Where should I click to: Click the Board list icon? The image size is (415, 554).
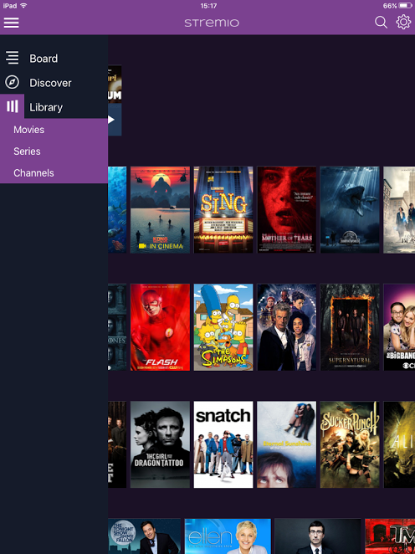click(x=12, y=58)
